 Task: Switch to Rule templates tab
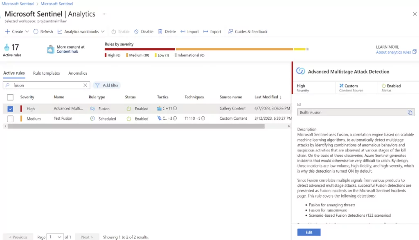point(47,73)
